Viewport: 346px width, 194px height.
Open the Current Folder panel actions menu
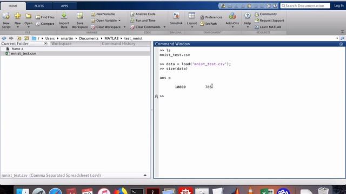(45, 44)
